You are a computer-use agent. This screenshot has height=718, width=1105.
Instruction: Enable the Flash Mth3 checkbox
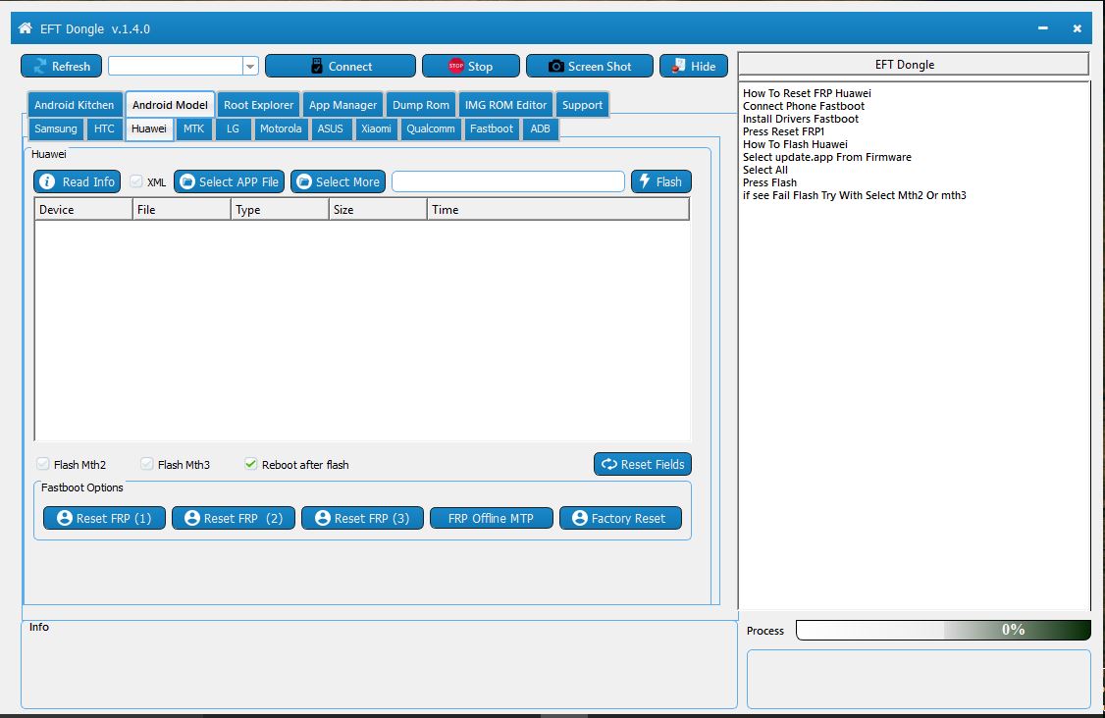click(x=146, y=464)
